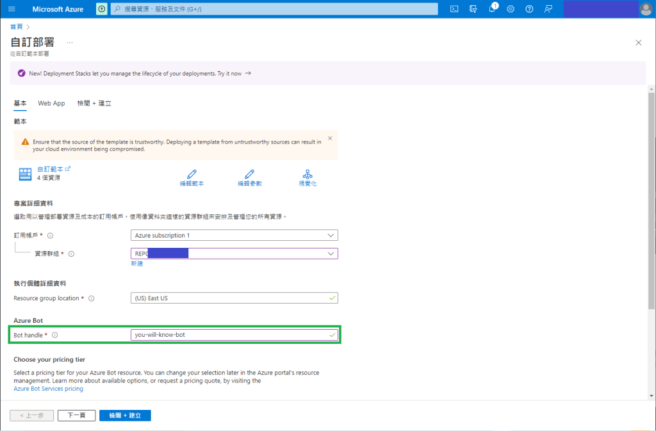Open the feedback icon in header
The image size is (656, 431).
point(548,9)
